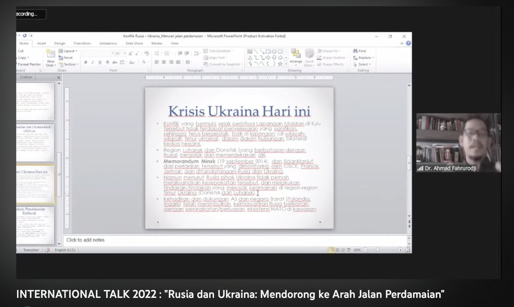The height and width of the screenshot is (307, 514).
Task: Click the Align Text Right icon
Action: point(171,62)
